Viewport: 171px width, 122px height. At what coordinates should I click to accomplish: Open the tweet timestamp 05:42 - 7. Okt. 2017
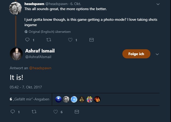point(26,87)
